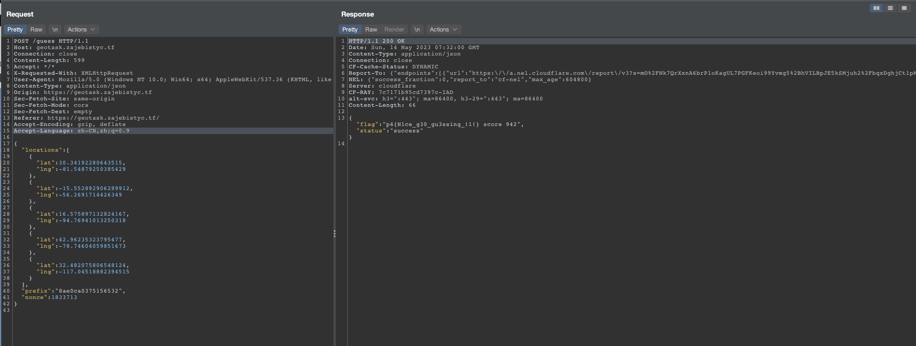This screenshot has height=346, width=916.
Task: Switch to side-by-side split layout
Action: click(876, 8)
